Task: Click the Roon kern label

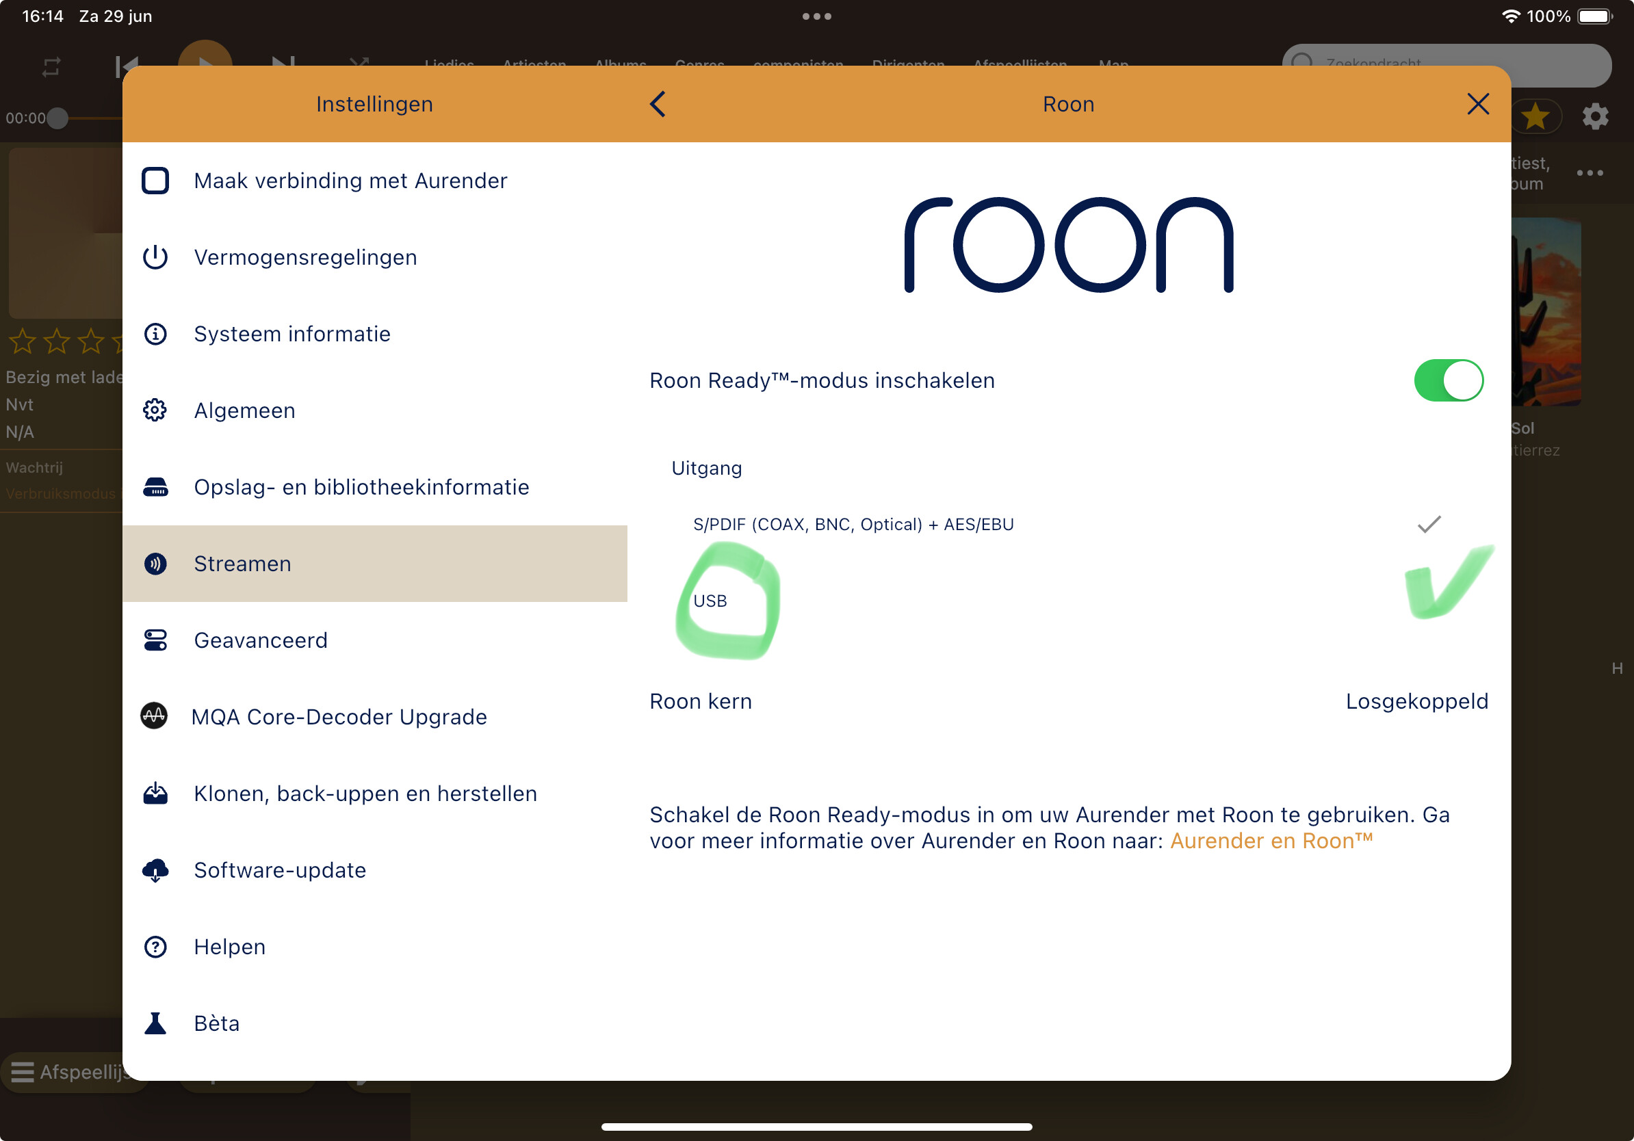Action: tap(701, 701)
